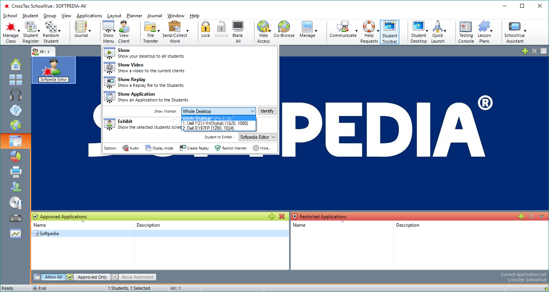Open the Student Register tool

pyautogui.click(x=30, y=32)
